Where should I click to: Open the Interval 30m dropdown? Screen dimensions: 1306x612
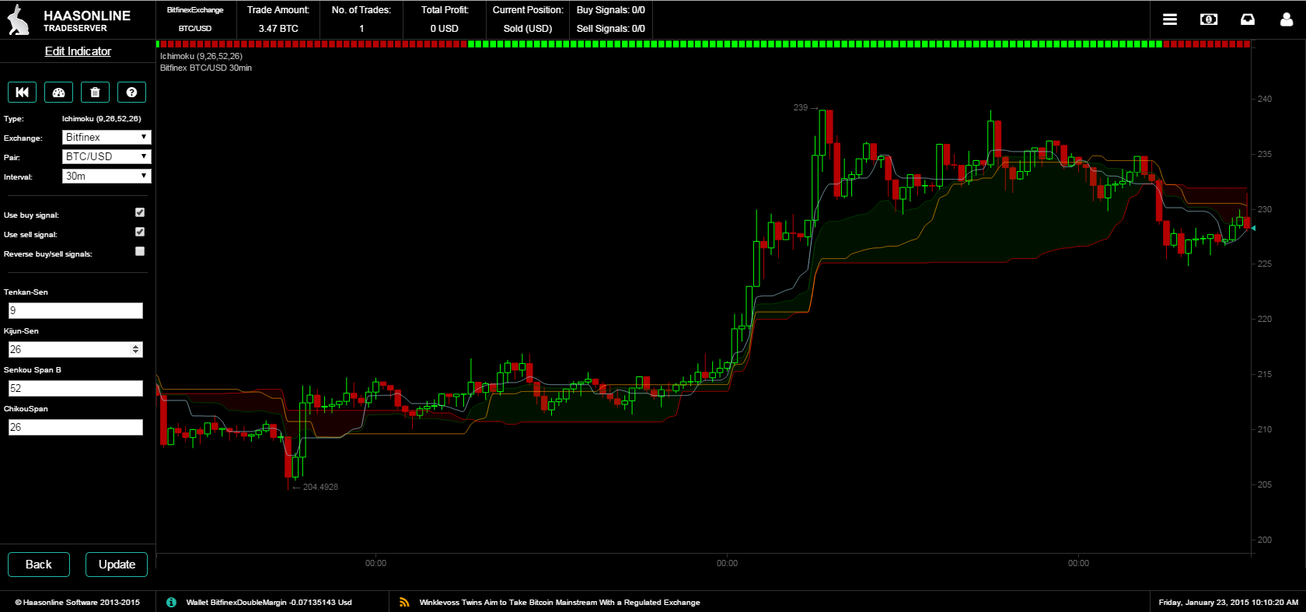click(107, 176)
